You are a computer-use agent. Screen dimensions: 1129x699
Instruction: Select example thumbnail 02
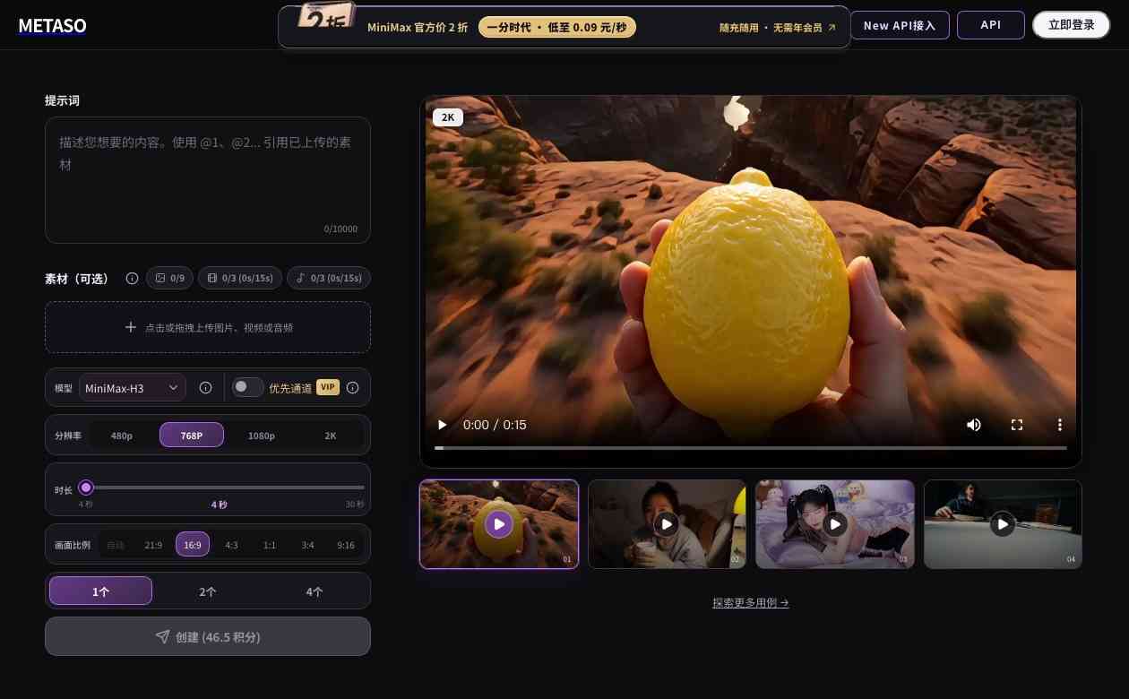point(667,524)
